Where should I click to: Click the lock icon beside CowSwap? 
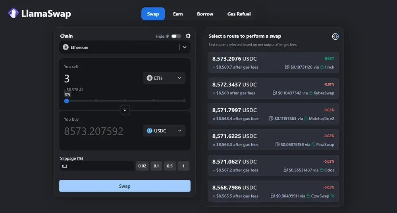pyautogui.click(x=308, y=196)
